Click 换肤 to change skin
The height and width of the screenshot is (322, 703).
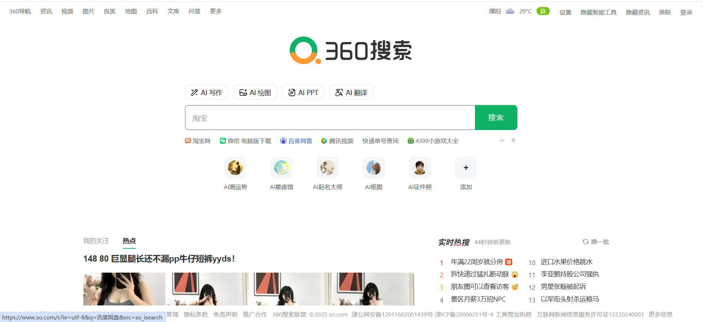tap(665, 12)
